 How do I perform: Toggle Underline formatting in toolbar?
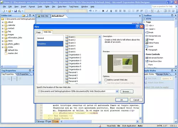click(111, 11)
